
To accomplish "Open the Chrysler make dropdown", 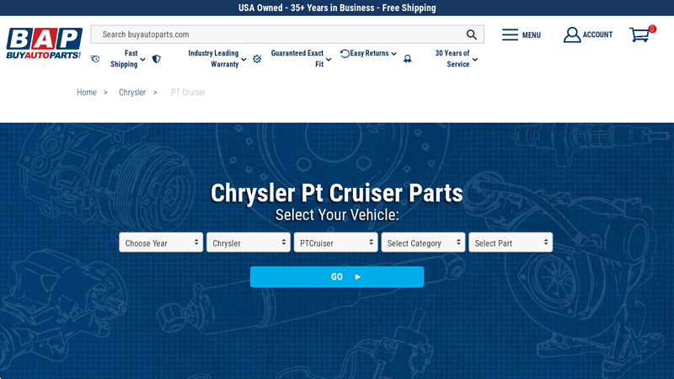I will click(249, 243).
